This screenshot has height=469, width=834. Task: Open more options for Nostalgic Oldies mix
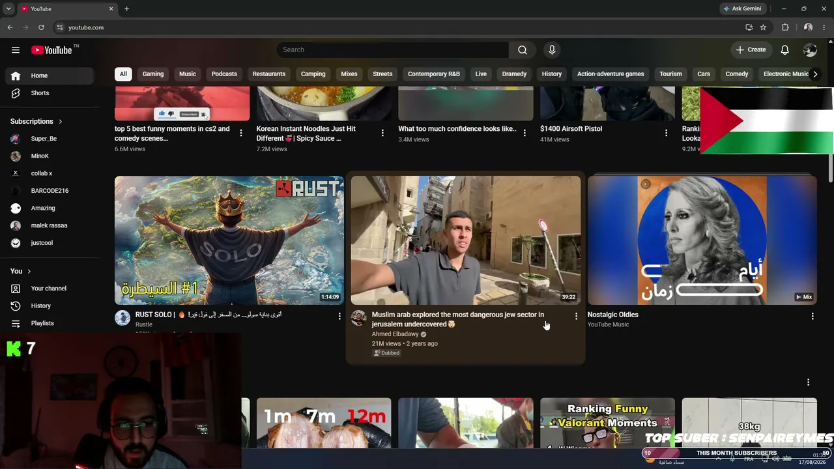pos(812,316)
